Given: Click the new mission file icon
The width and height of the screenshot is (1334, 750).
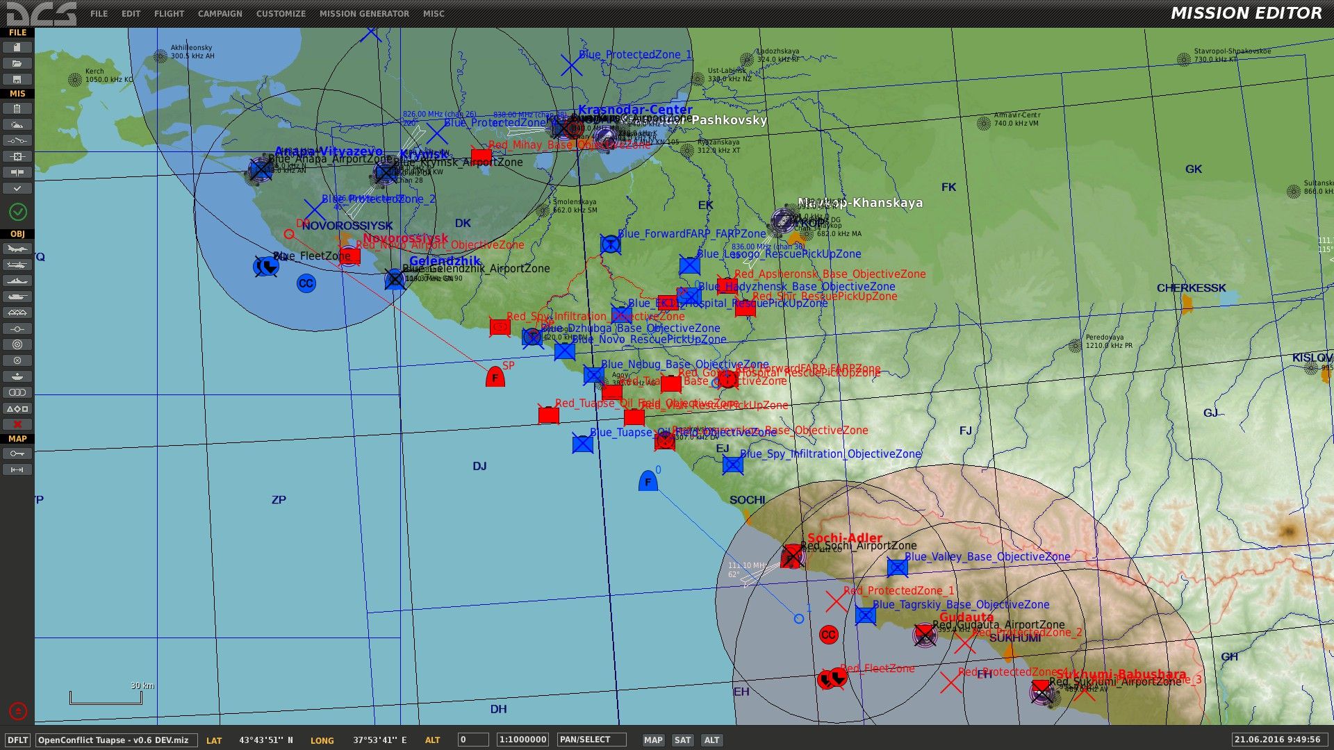Looking at the screenshot, I should coord(17,47).
